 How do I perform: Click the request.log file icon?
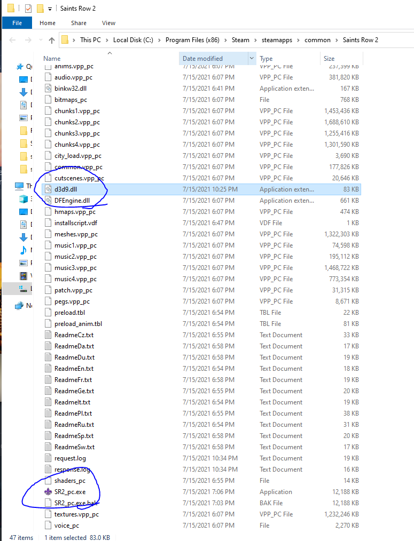pos(49,458)
